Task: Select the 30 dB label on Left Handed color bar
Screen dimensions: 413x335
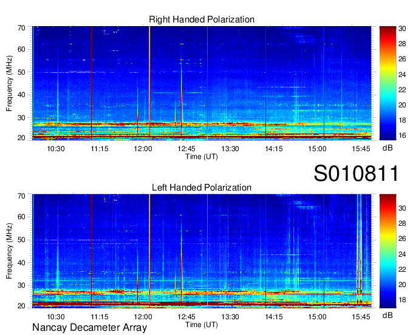Action: (x=402, y=208)
